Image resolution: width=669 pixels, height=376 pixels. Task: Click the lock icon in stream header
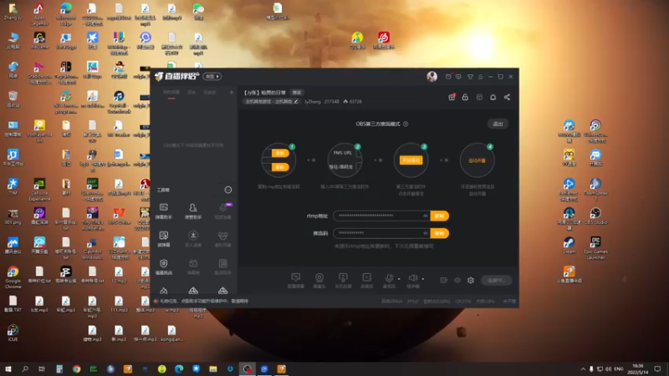click(465, 97)
